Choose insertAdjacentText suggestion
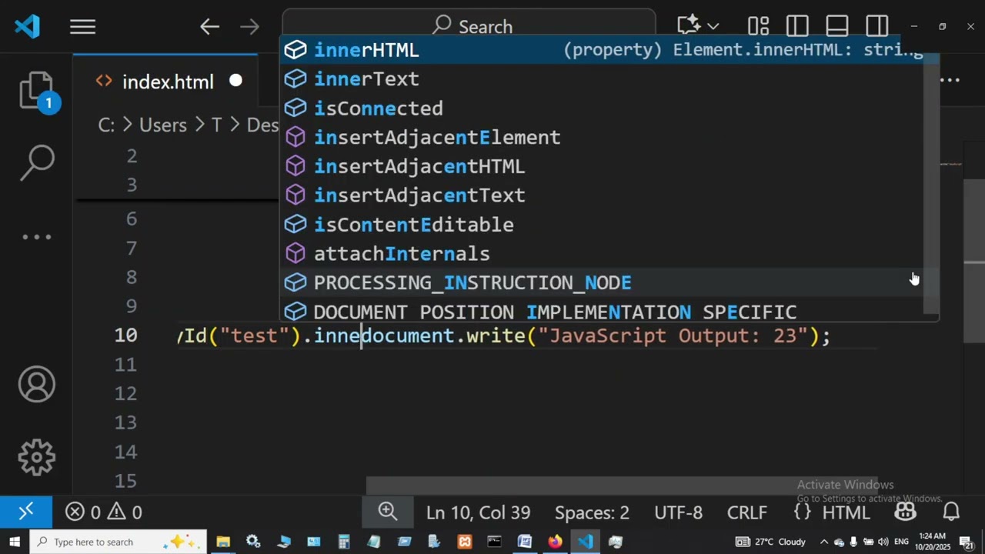 (x=602, y=195)
